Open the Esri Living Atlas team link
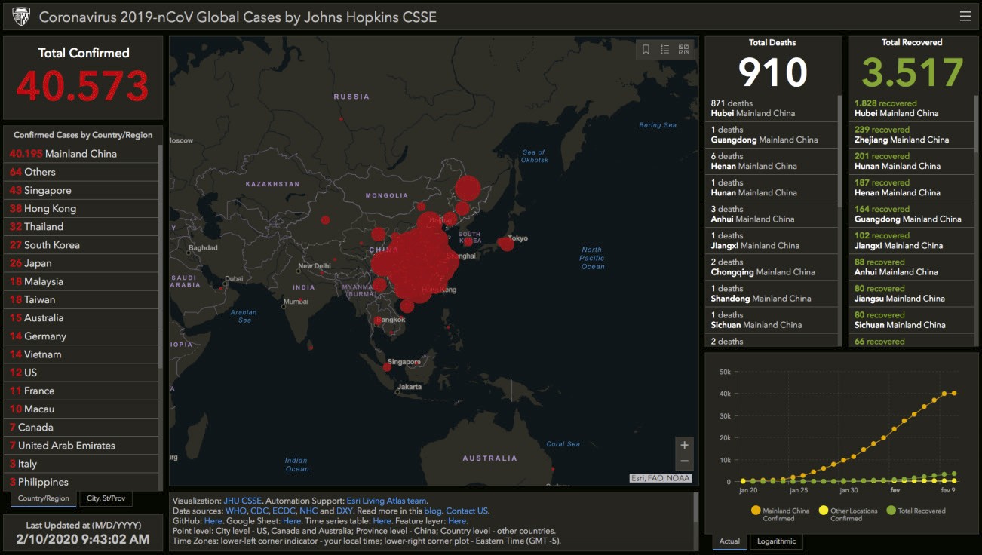This screenshot has height=555, width=982. click(386, 501)
